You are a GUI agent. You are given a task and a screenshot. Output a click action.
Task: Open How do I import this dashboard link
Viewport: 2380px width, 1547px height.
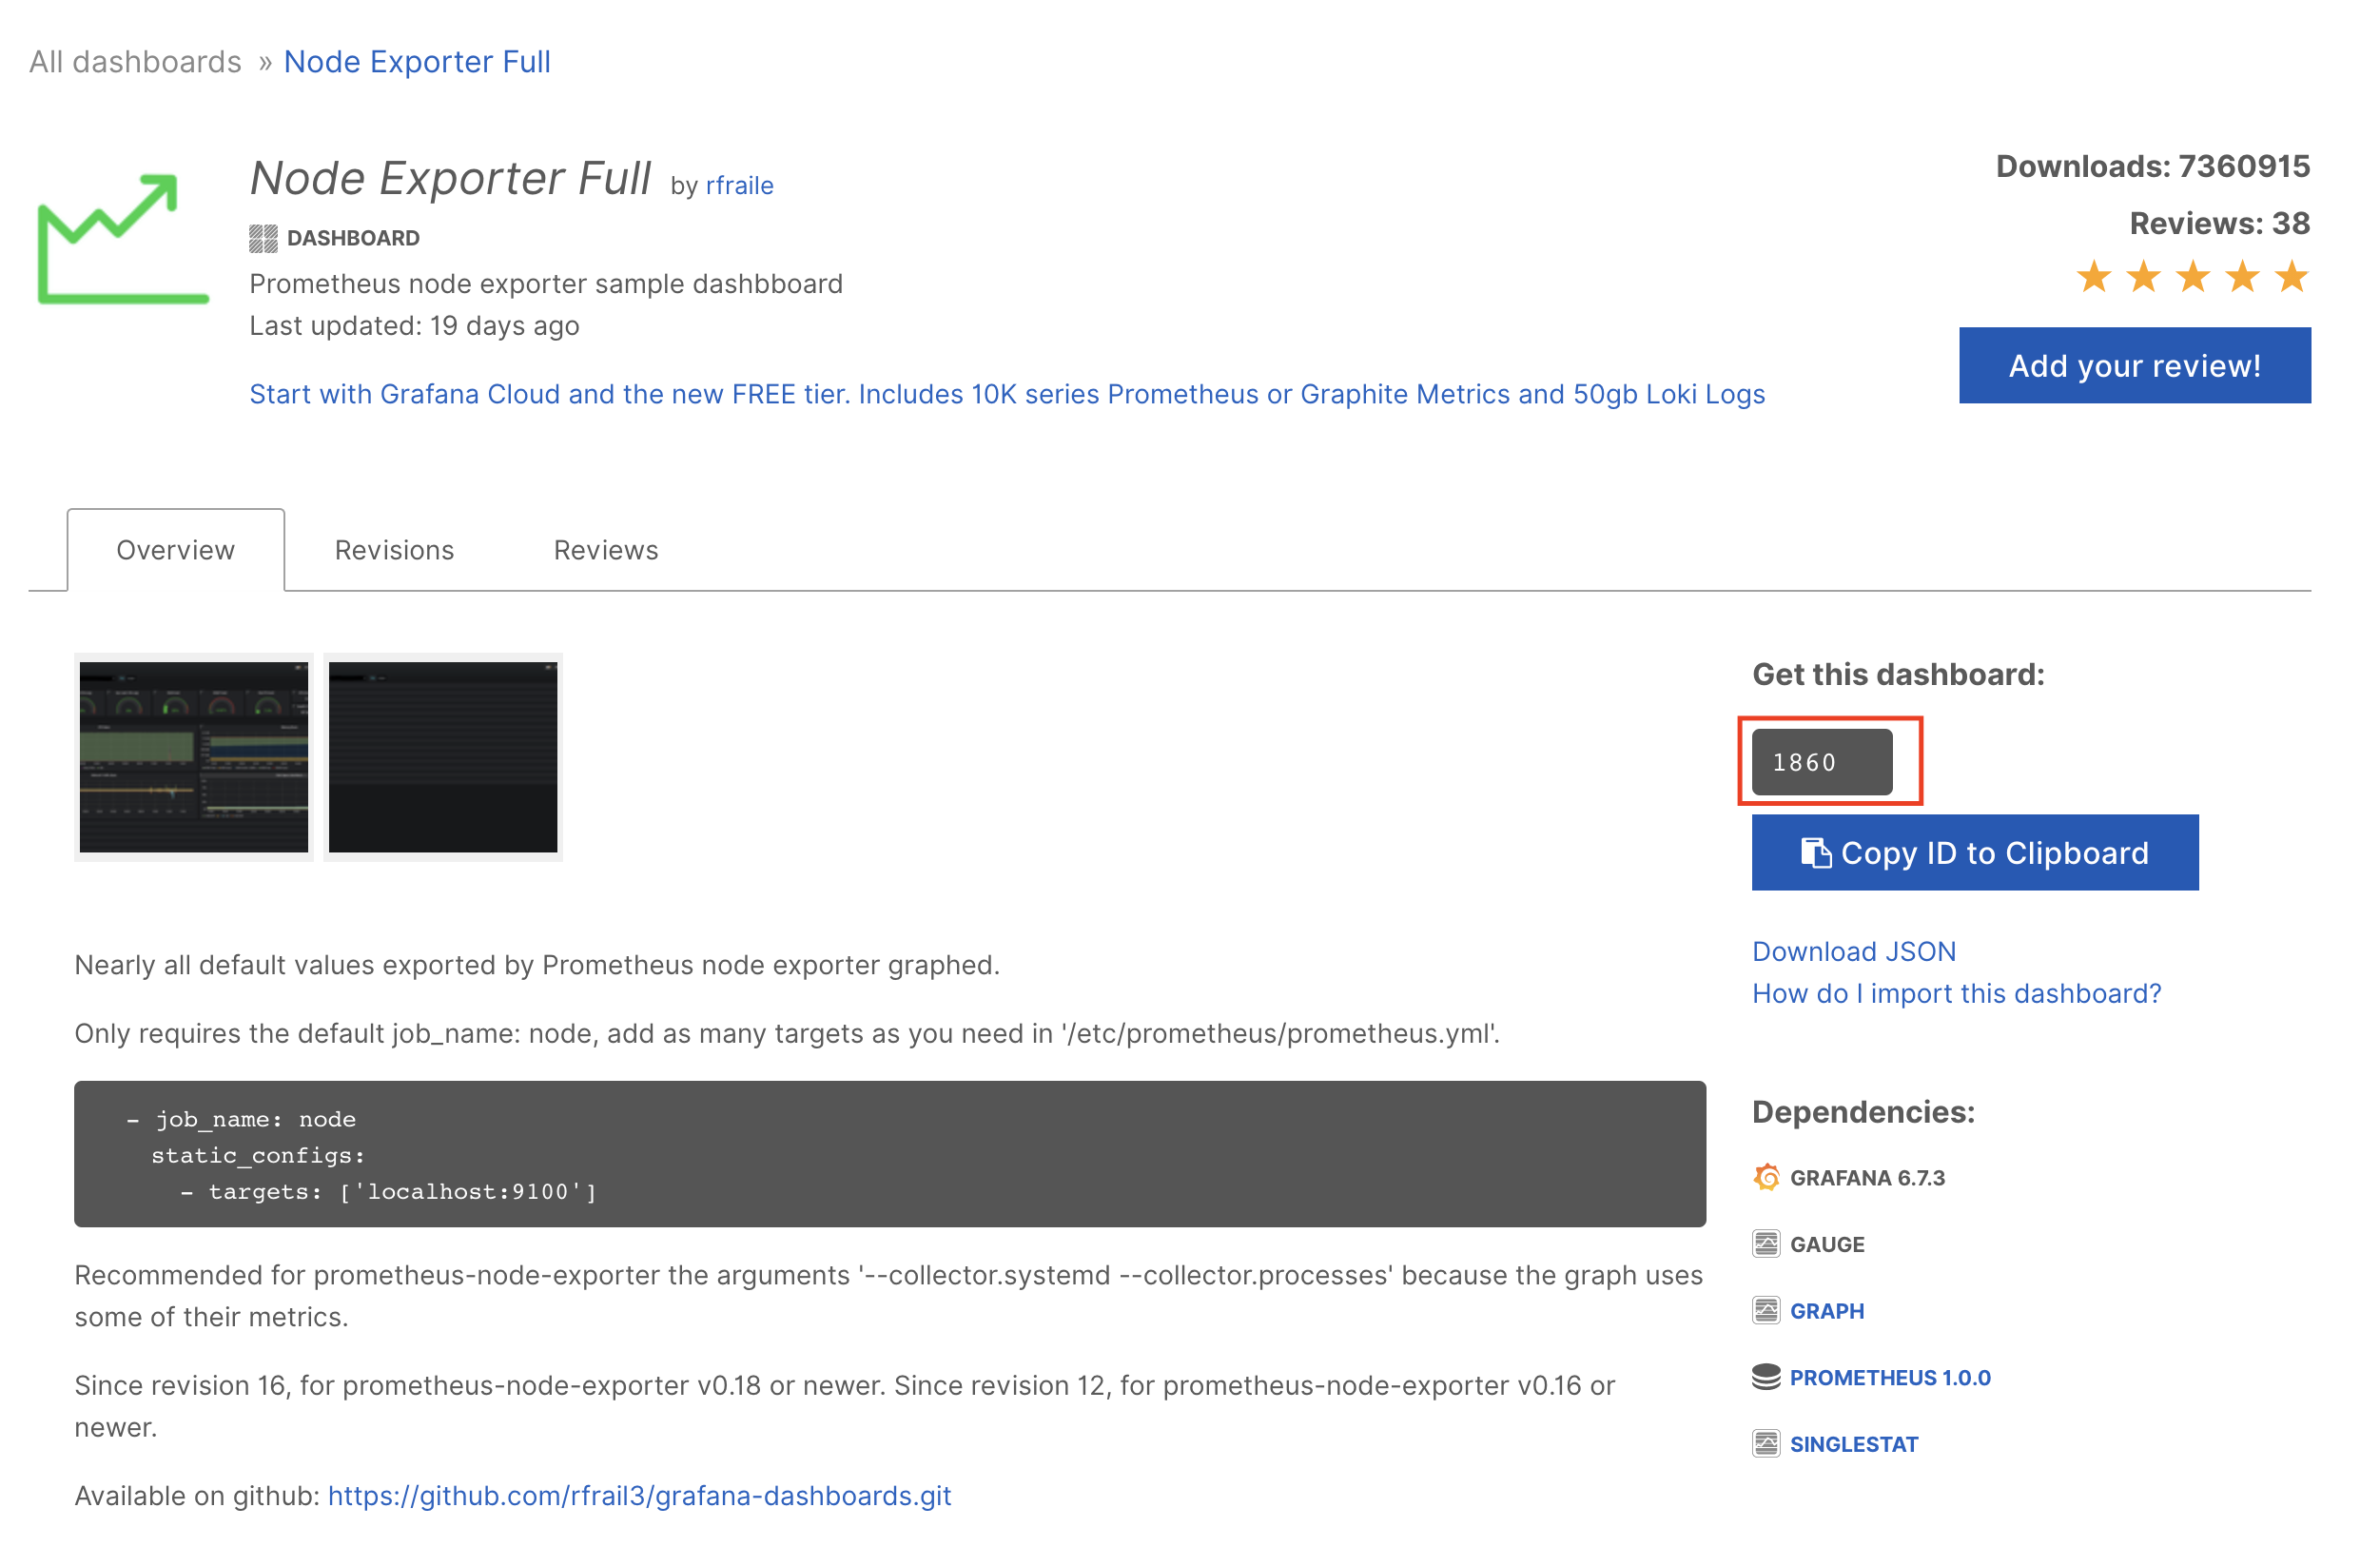pyautogui.click(x=1956, y=993)
